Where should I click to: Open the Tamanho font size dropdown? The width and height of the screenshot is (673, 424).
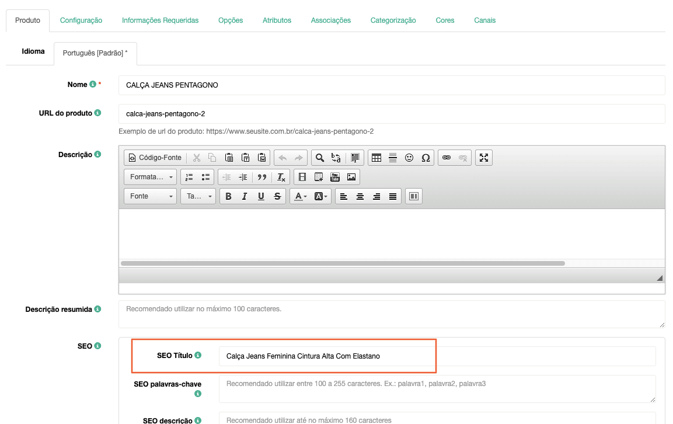pyautogui.click(x=198, y=196)
